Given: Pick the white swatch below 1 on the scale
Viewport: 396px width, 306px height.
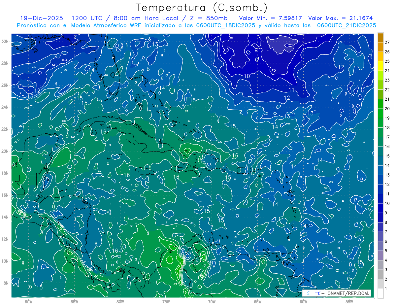Looking at the screenshot, I should (x=380, y=293).
